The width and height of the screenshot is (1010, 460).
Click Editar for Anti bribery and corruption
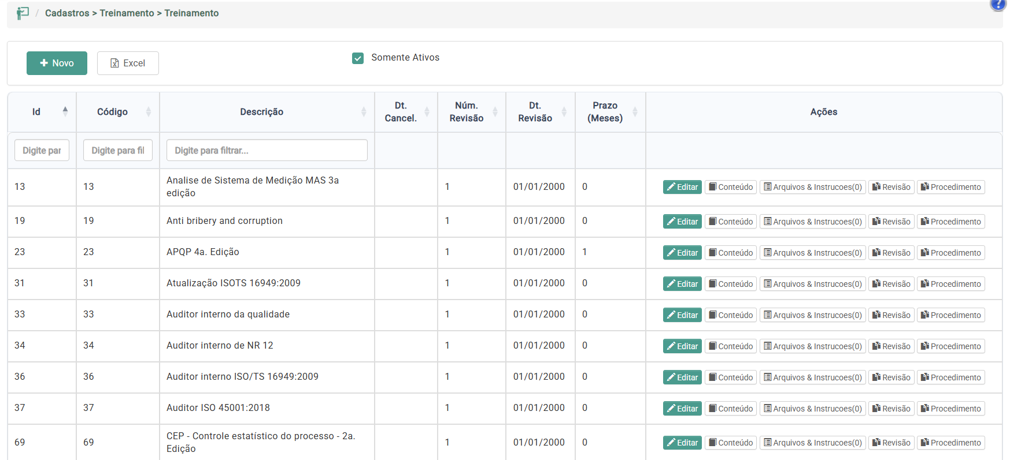tap(682, 222)
